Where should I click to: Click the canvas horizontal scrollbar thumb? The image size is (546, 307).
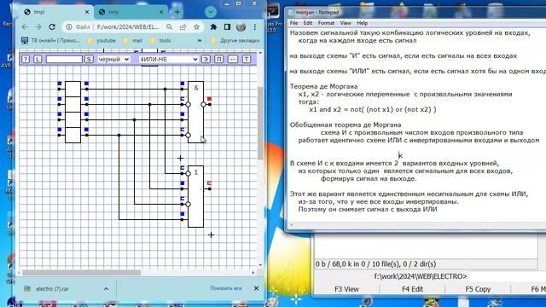pyautogui.click(x=82, y=273)
